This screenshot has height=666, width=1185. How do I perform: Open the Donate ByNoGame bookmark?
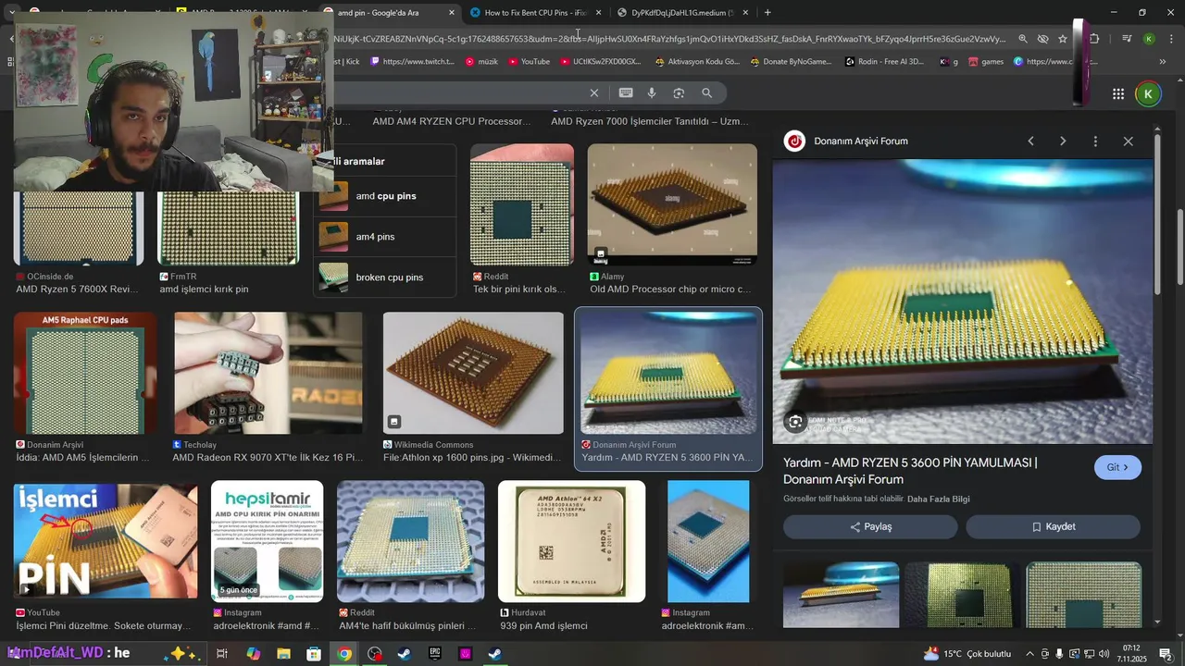(792, 61)
